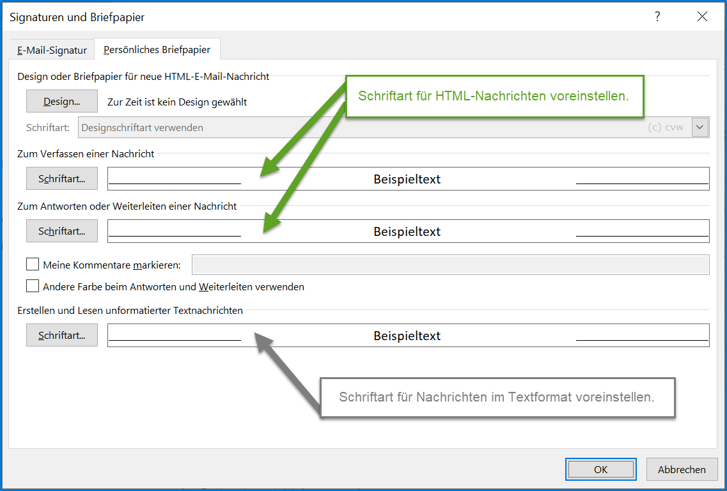Switch to the E-Mail-Signatur tab

pyautogui.click(x=52, y=50)
